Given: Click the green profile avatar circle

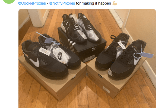Looking at the screenshot, I should 9,2.
